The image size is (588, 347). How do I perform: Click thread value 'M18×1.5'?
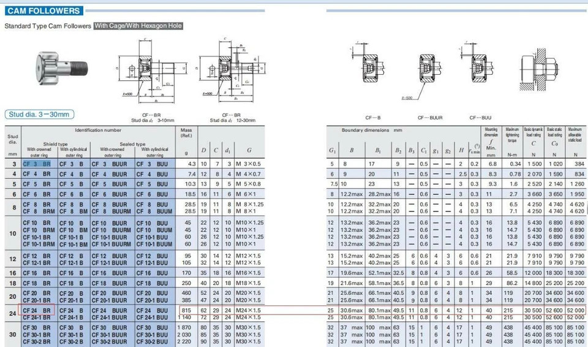(248, 283)
